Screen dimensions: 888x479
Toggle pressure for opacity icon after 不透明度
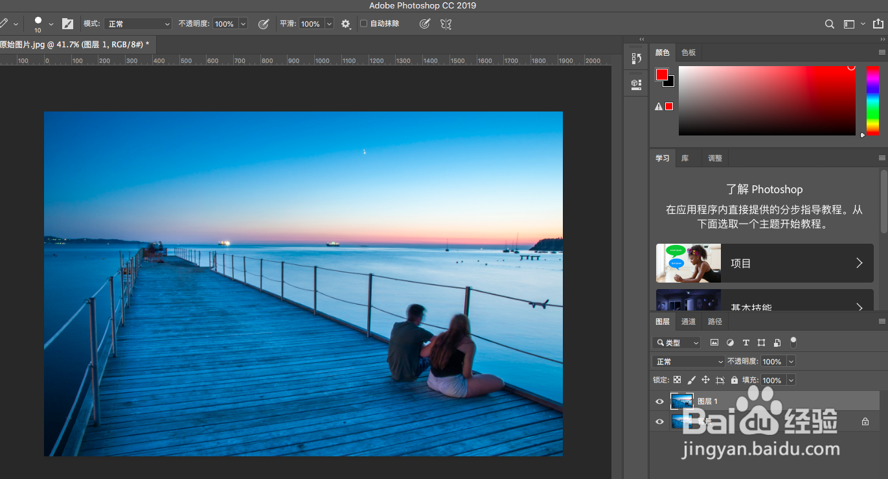264,24
